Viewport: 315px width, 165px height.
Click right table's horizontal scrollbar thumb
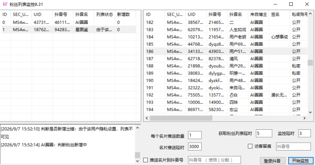pos(181,118)
